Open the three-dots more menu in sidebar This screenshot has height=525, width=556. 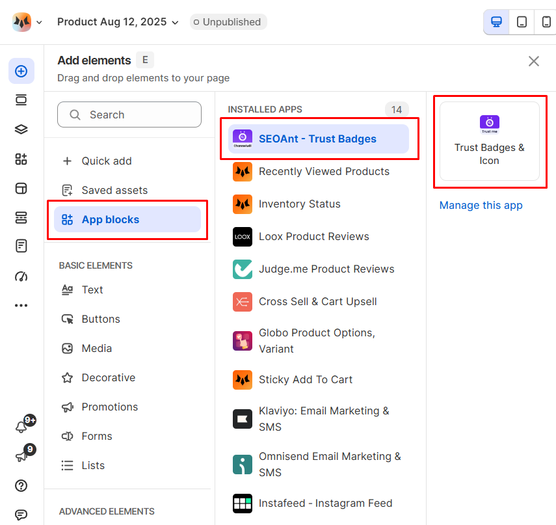click(x=21, y=305)
